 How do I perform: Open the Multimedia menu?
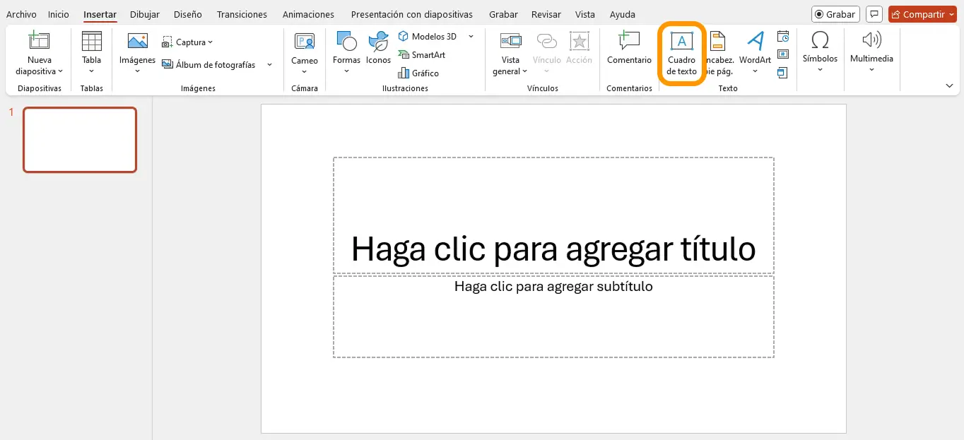coord(871,51)
